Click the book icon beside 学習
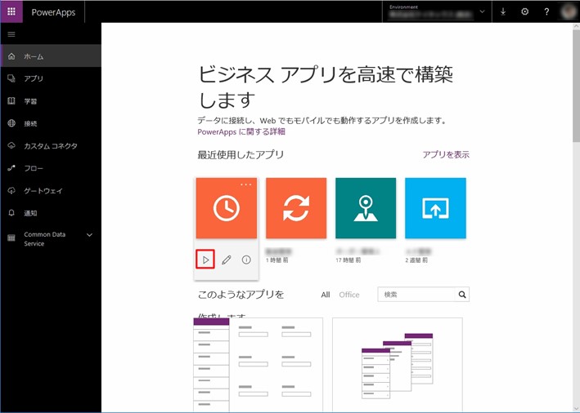The height and width of the screenshot is (413, 580). pyautogui.click(x=11, y=100)
